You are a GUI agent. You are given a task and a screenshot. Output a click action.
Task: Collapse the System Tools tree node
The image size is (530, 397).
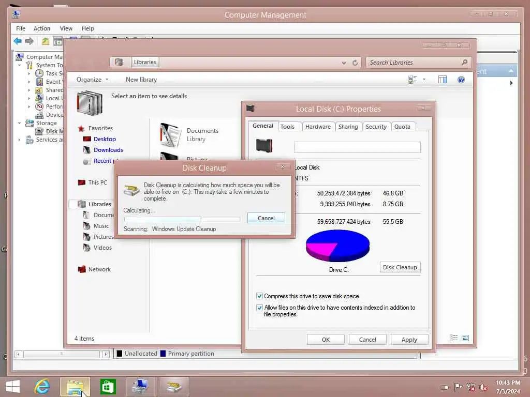point(20,65)
